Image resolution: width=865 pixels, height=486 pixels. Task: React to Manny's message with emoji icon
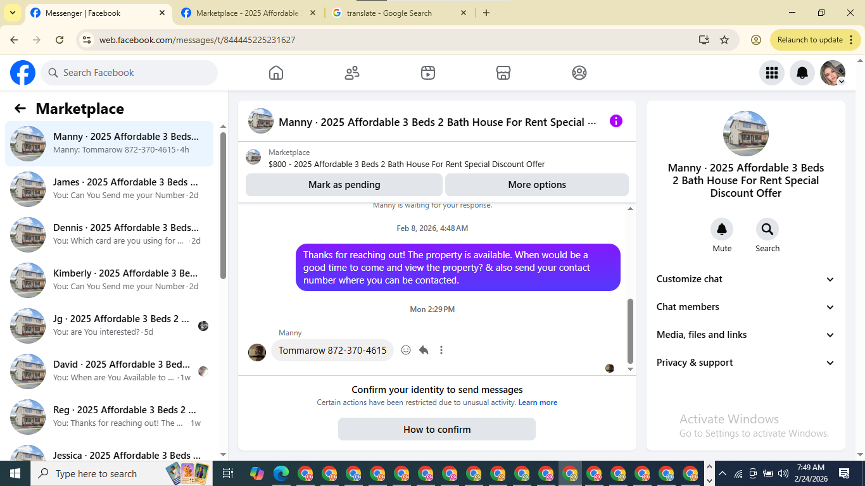[x=406, y=350]
